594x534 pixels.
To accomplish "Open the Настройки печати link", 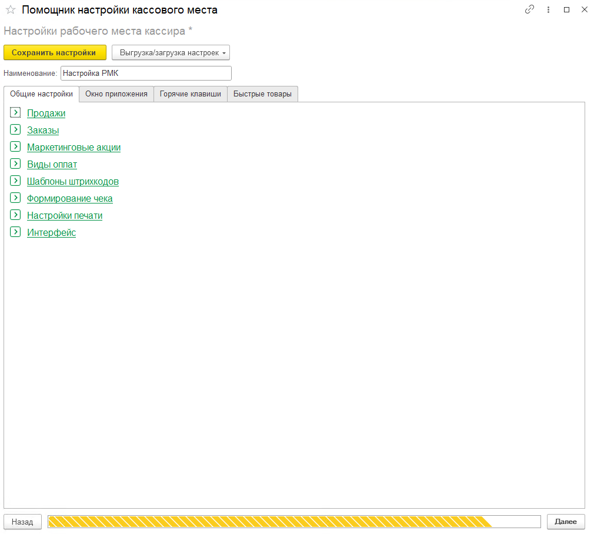I will coord(65,216).
